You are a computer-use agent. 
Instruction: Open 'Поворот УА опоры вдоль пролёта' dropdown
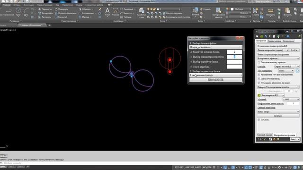click(x=278, y=87)
